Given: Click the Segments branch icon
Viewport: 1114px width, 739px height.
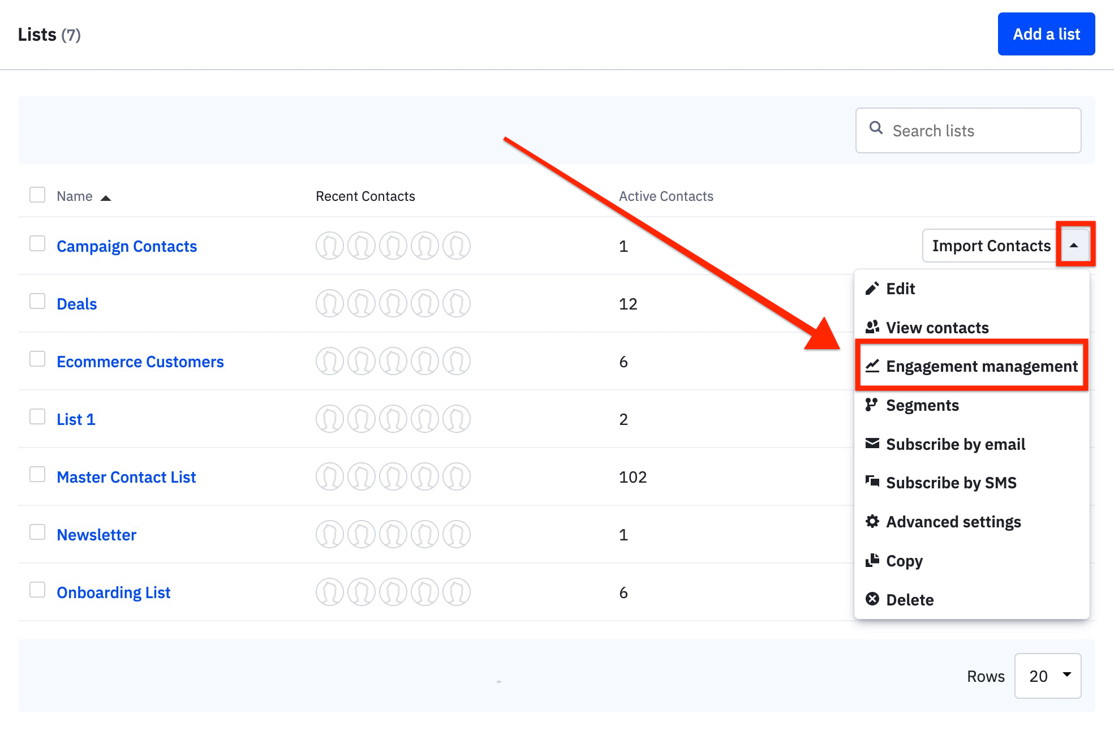Looking at the screenshot, I should click(871, 405).
